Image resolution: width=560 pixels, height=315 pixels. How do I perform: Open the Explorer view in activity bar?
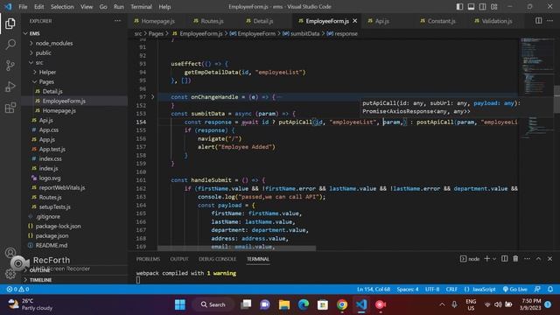10,24
